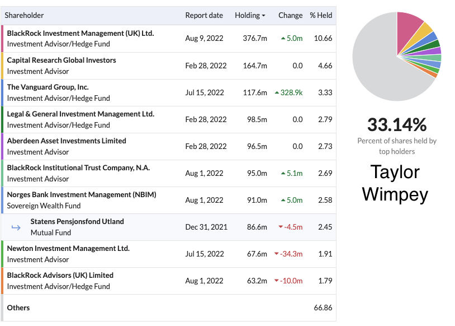The image size is (455, 326).
Task: Click the 117.6m holding value
Action: point(255,92)
